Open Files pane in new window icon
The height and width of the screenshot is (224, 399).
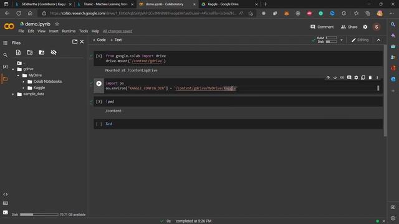point(75,42)
